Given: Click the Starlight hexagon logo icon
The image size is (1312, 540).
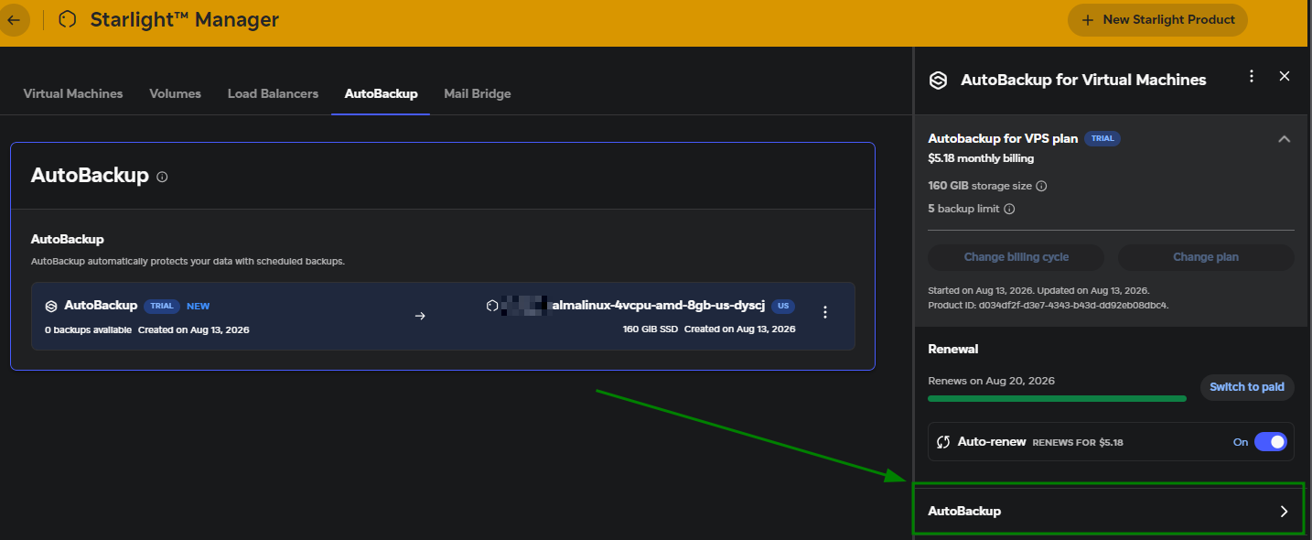Looking at the screenshot, I should click(67, 19).
